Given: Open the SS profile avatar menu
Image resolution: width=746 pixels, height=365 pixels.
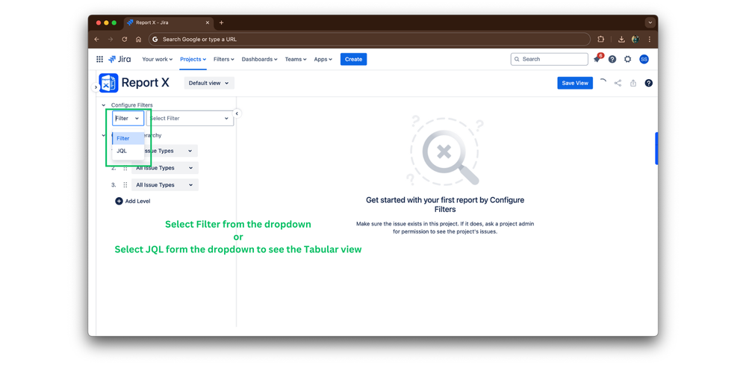Looking at the screenshot, I should pos(644,60).
